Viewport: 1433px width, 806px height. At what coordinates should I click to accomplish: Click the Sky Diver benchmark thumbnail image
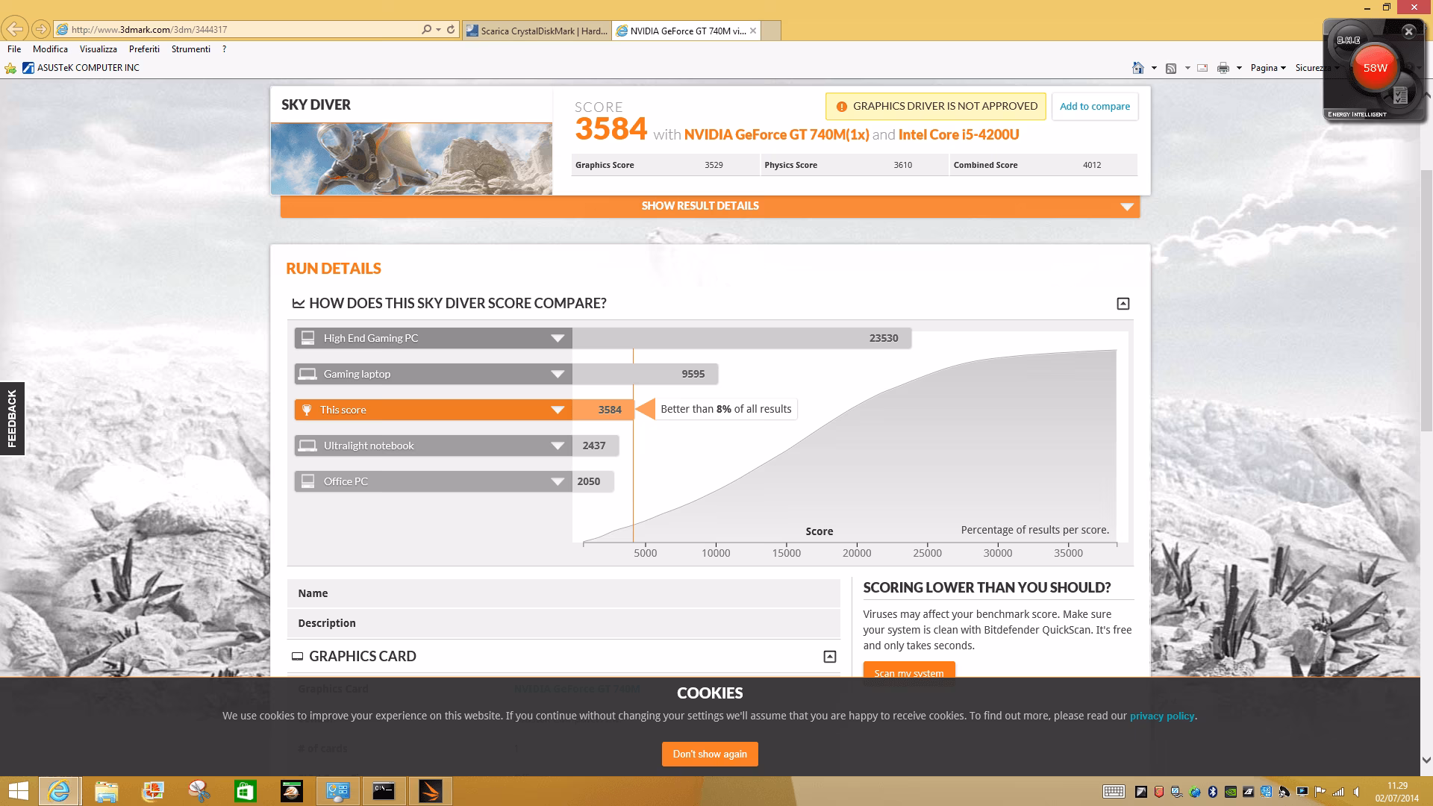(411, 159)
